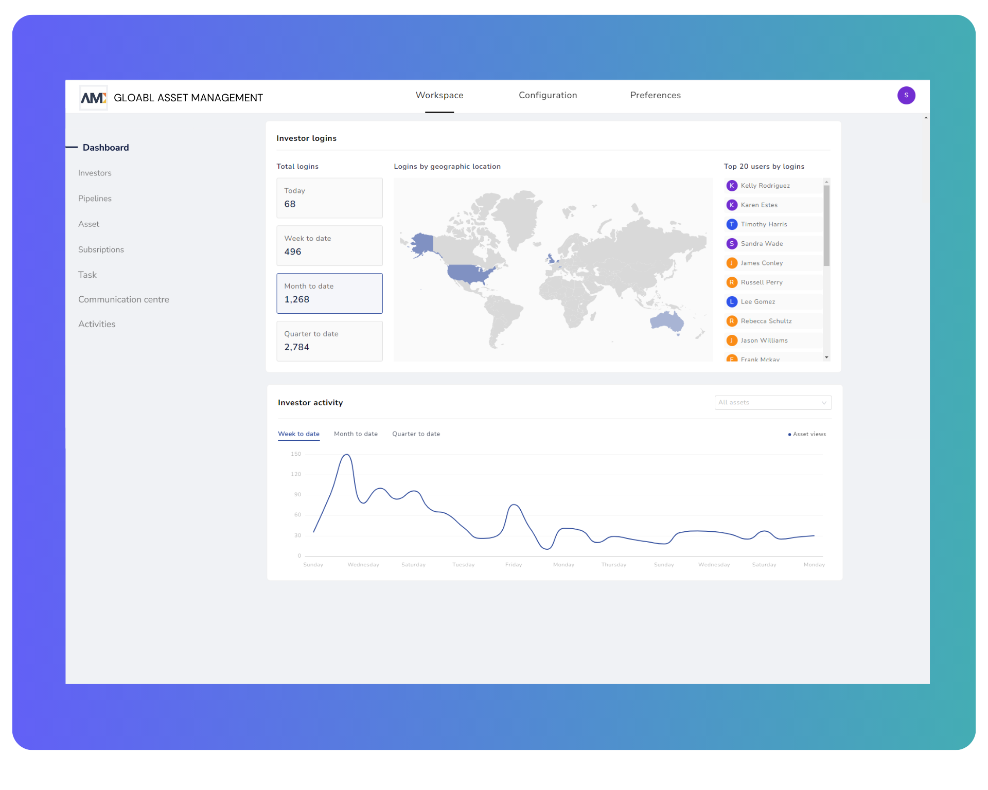Click the user list scrollbar thumb
This screenshot has height=790, width=988.
[x=826, y=226]
